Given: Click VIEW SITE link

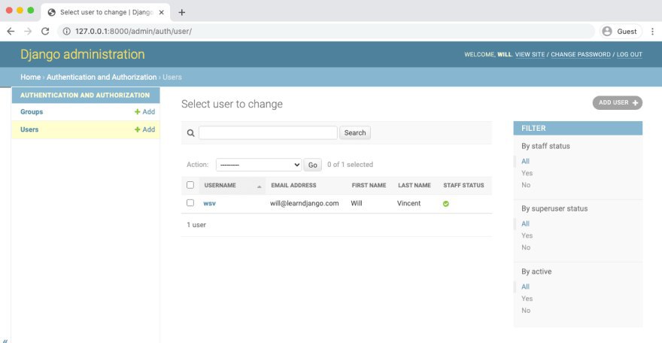Looking at the screenshot, I should coord(530,54).
